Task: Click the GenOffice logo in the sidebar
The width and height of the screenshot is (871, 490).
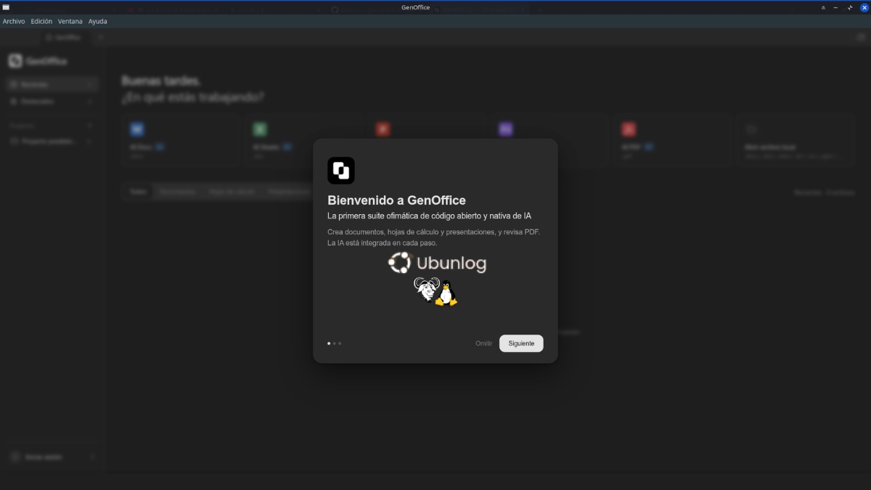Action: point(15,61)
